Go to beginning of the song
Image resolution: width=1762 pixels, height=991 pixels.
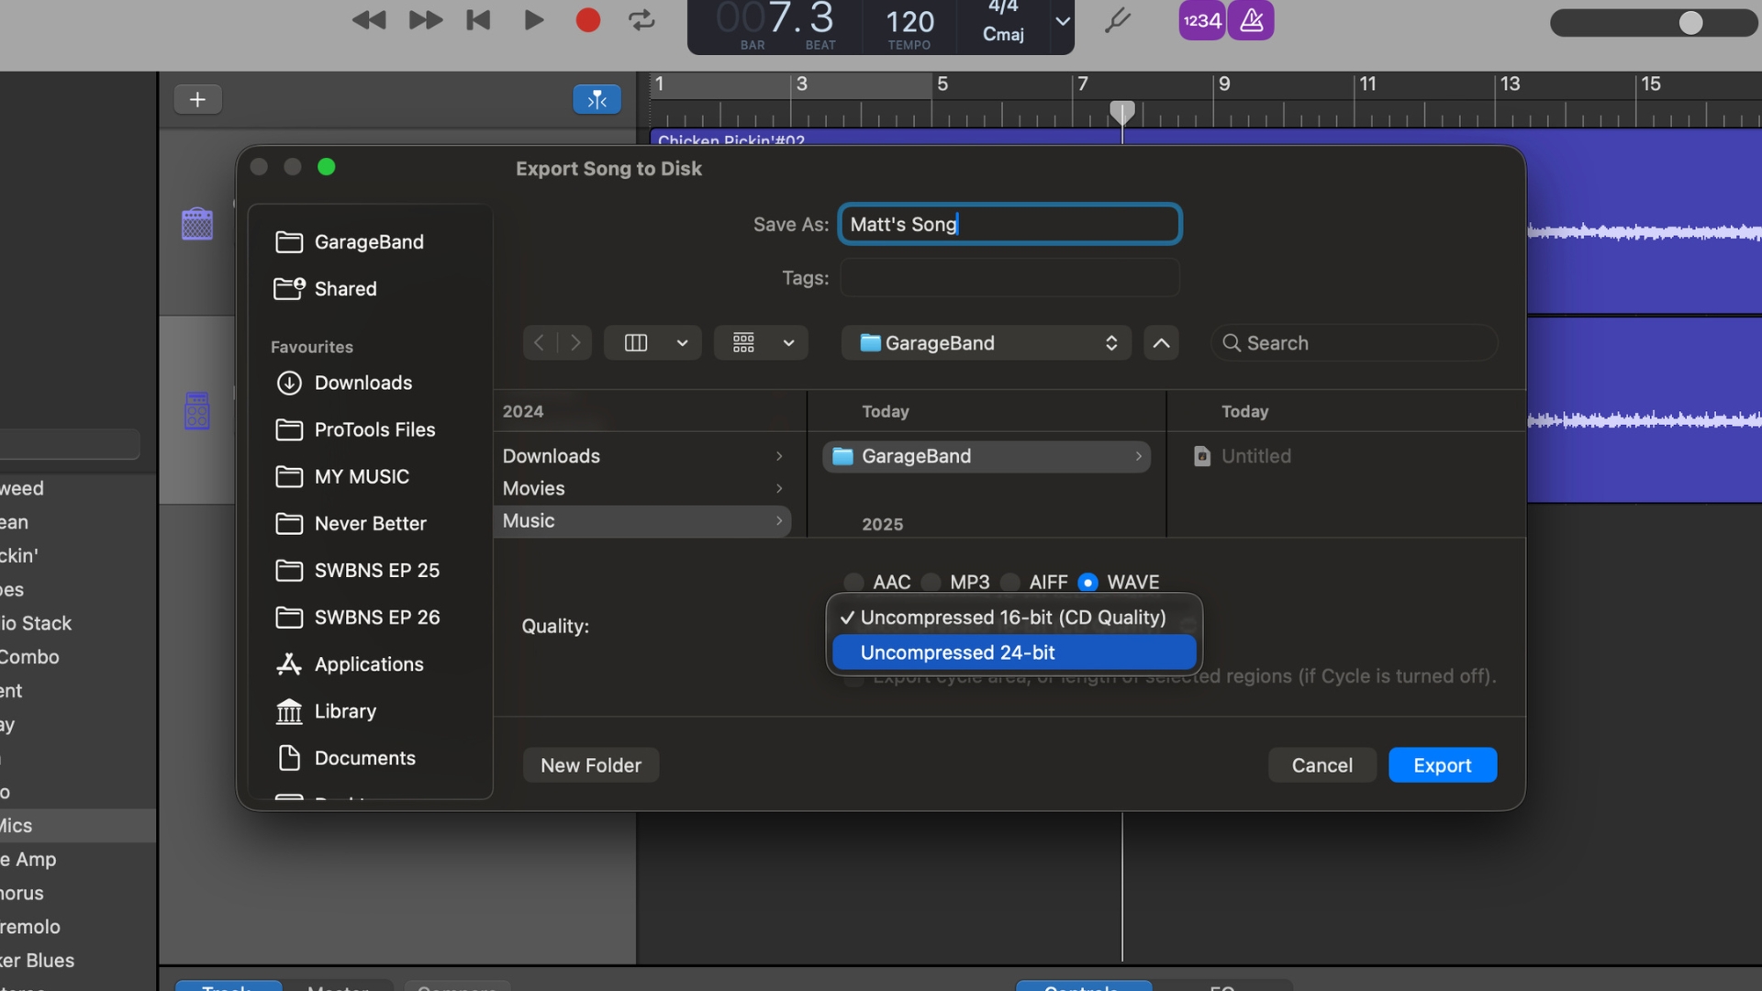click(x=478, y=20)
